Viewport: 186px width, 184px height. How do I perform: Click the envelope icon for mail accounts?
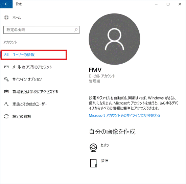pos(6,67)
